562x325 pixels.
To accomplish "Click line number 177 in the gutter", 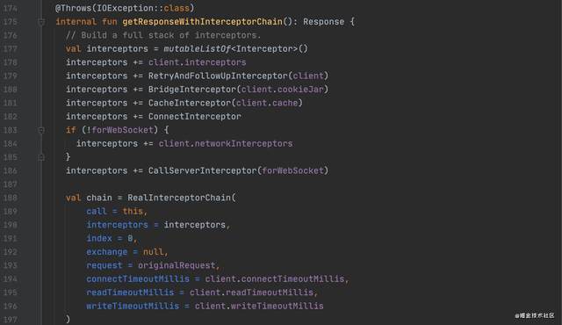I will [10, 48].
